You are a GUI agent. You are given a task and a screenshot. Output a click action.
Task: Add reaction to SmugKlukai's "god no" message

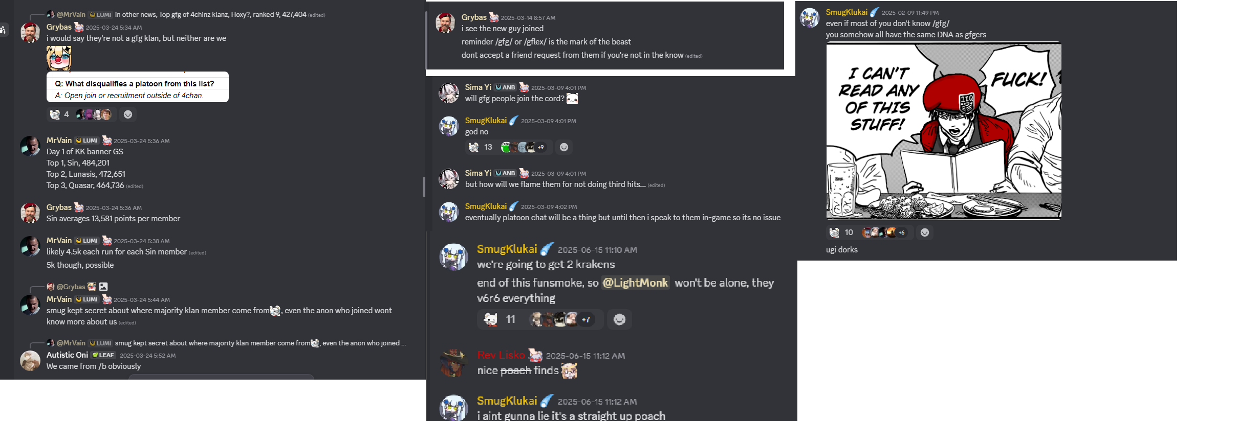[564, 147]
